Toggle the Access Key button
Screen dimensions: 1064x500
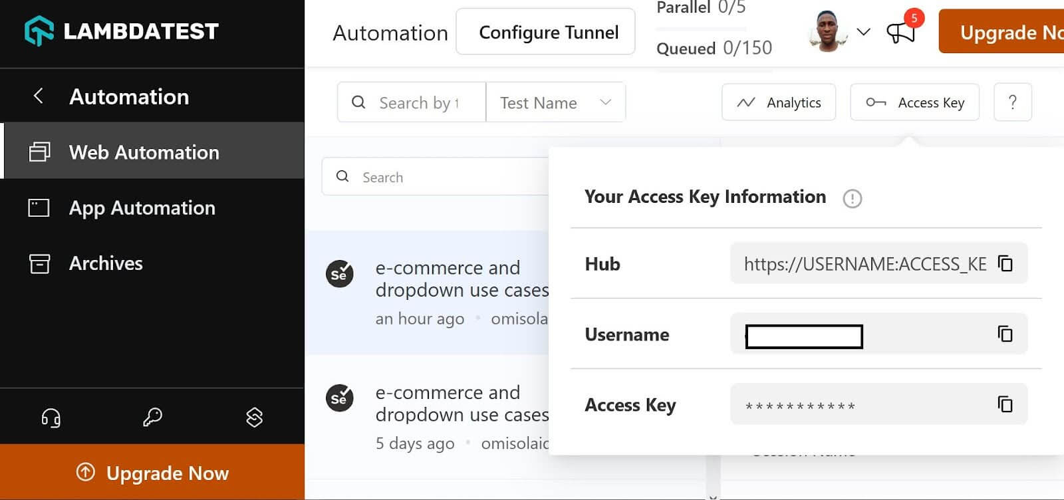click(915, 102)
